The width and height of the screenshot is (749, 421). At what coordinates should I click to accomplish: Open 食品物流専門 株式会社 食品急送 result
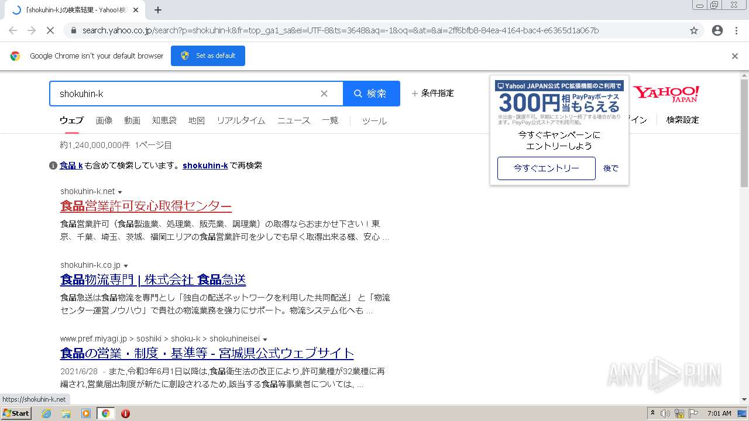tap(153, 279)
